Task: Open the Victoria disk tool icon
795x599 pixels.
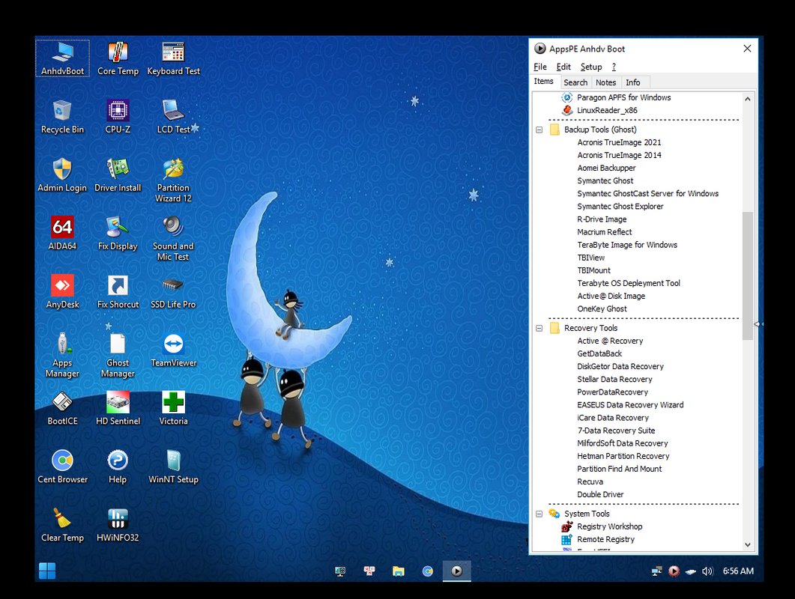Action: [173, 408]
